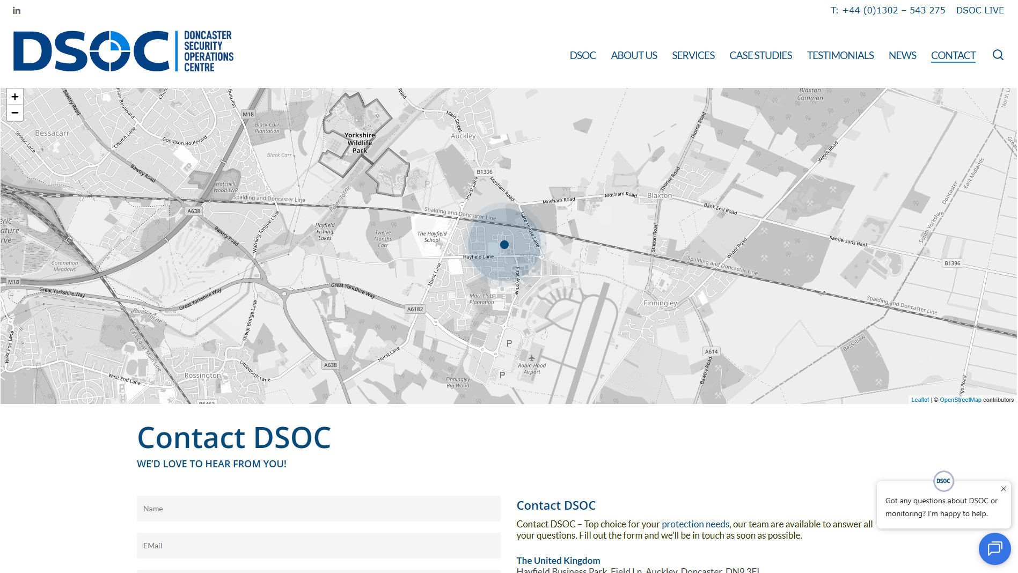Viewport: 1018px width, 573px height.
Task: Open the DSOC menu item
Action: 582,55
